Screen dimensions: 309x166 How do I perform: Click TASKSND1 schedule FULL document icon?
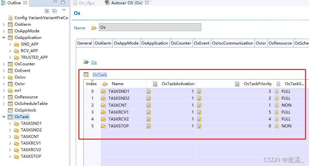pyautogui.click(x=277, y=91)
